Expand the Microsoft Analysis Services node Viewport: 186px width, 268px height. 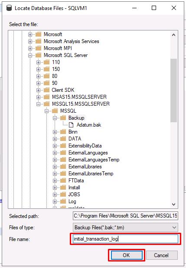pyautogui.click(x=30, y=41)
